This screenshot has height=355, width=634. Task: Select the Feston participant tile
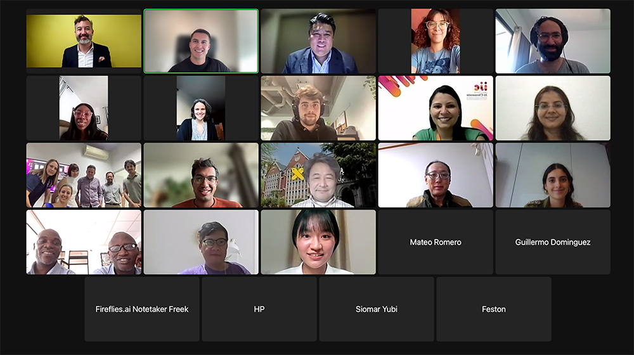pyautogui.click(x=494, y=309)
